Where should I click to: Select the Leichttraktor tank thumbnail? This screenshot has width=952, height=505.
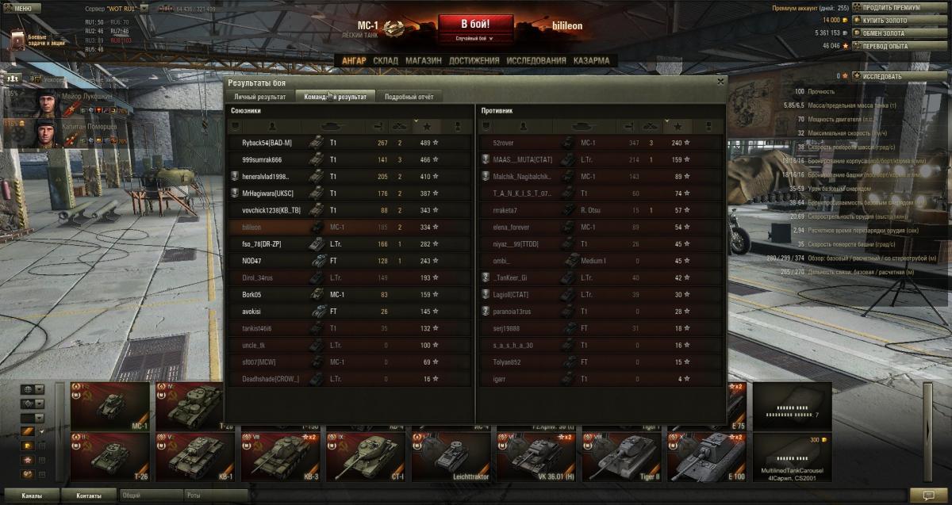tap(450, 458)
